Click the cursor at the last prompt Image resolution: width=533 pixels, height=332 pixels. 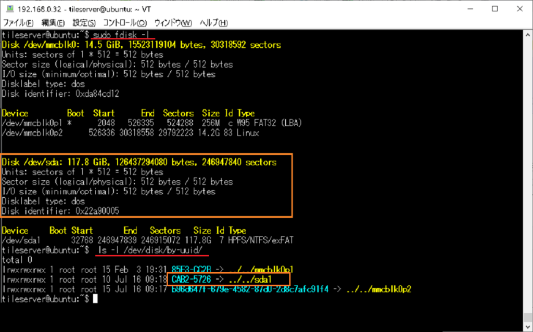point(95,299)
